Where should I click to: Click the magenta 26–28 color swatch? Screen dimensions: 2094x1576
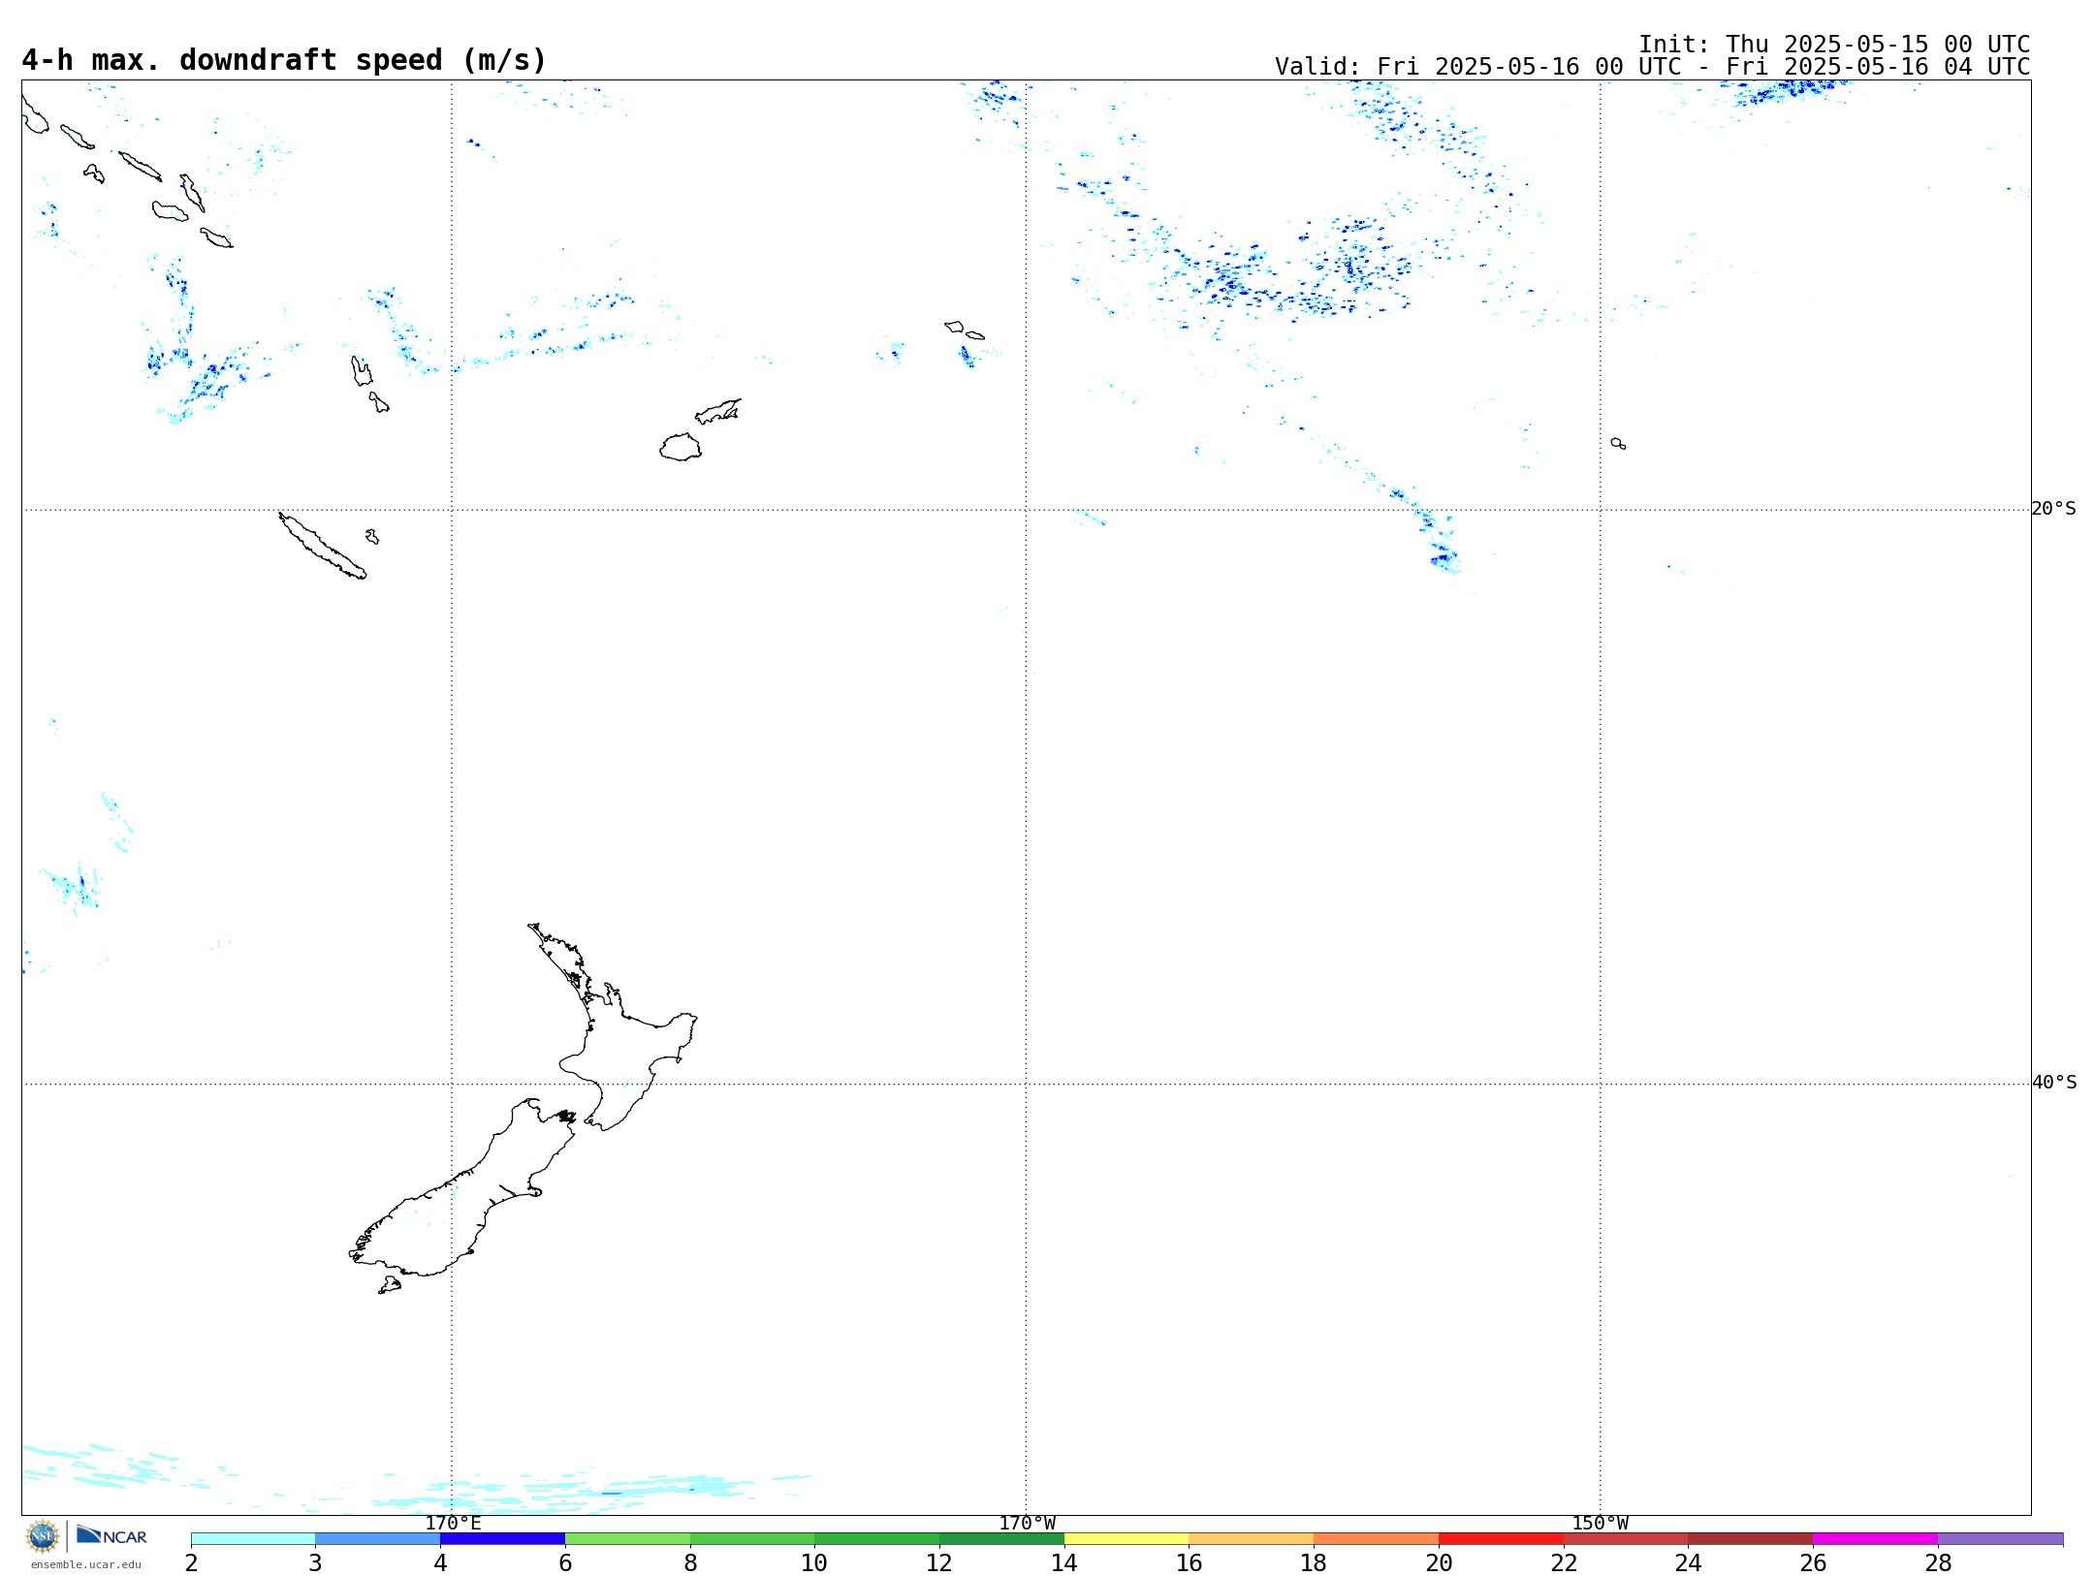click(1876, 1538)
